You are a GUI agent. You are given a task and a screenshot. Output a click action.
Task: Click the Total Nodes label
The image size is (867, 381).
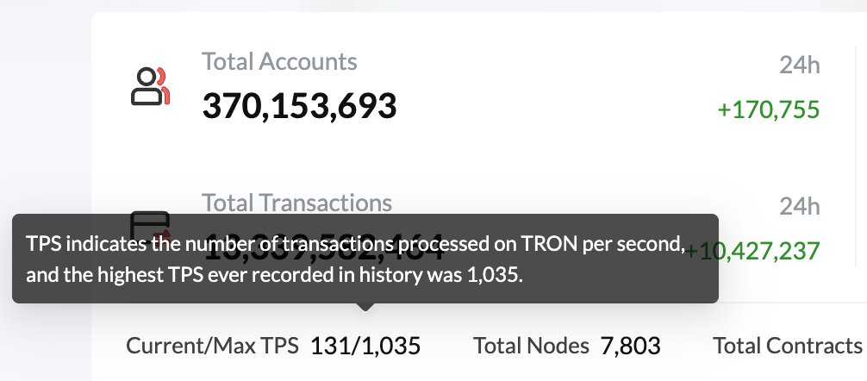[531, 347]
